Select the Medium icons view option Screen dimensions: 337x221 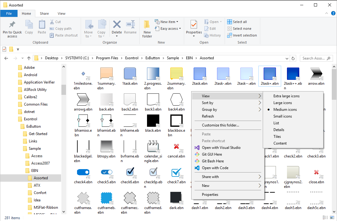pyautogui.click(x=285, y=110)
